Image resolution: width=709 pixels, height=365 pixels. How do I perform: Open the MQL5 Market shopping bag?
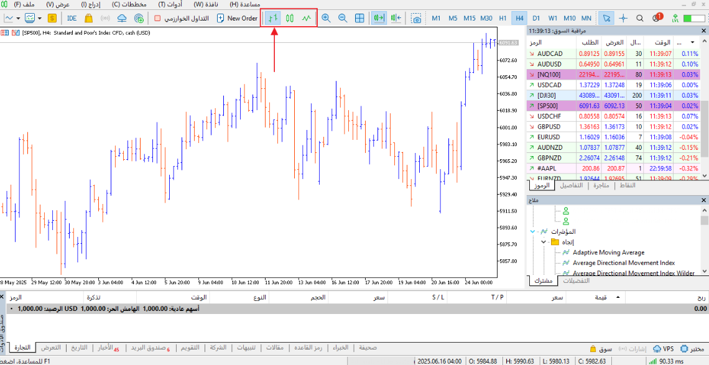[89, 18]
